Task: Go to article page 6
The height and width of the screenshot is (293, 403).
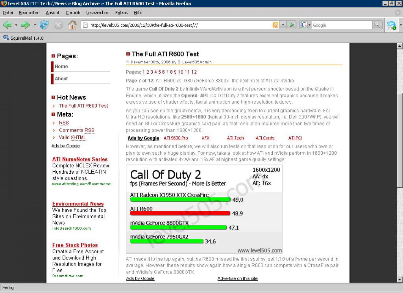Action: 163,72
